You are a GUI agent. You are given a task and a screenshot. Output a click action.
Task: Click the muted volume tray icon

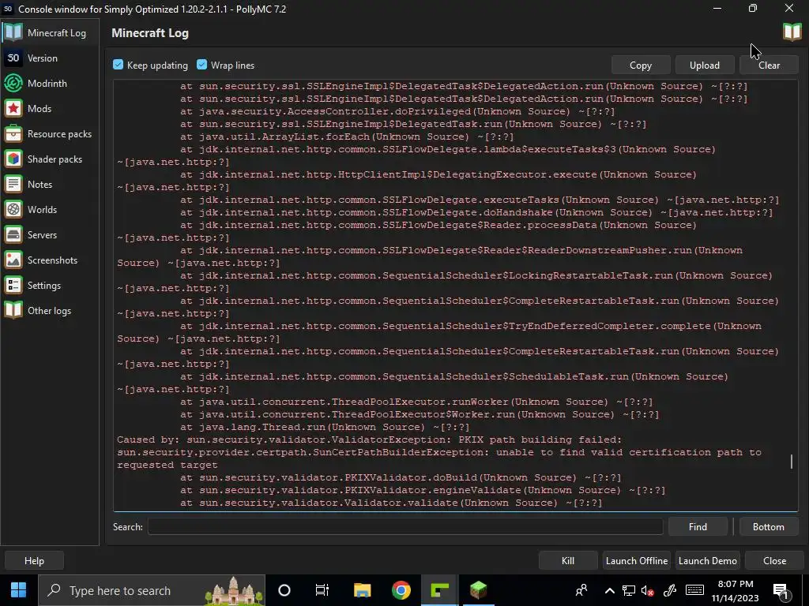coord(648,590)
